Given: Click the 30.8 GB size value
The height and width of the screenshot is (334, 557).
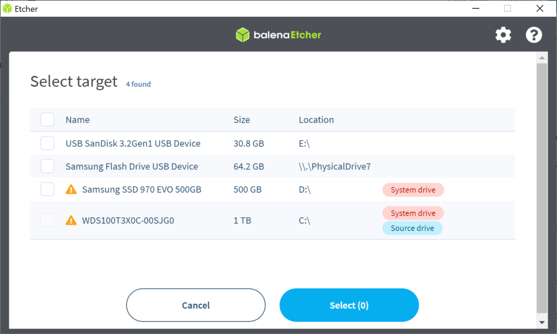Looking at the screenshot, I should coord(249,143).
